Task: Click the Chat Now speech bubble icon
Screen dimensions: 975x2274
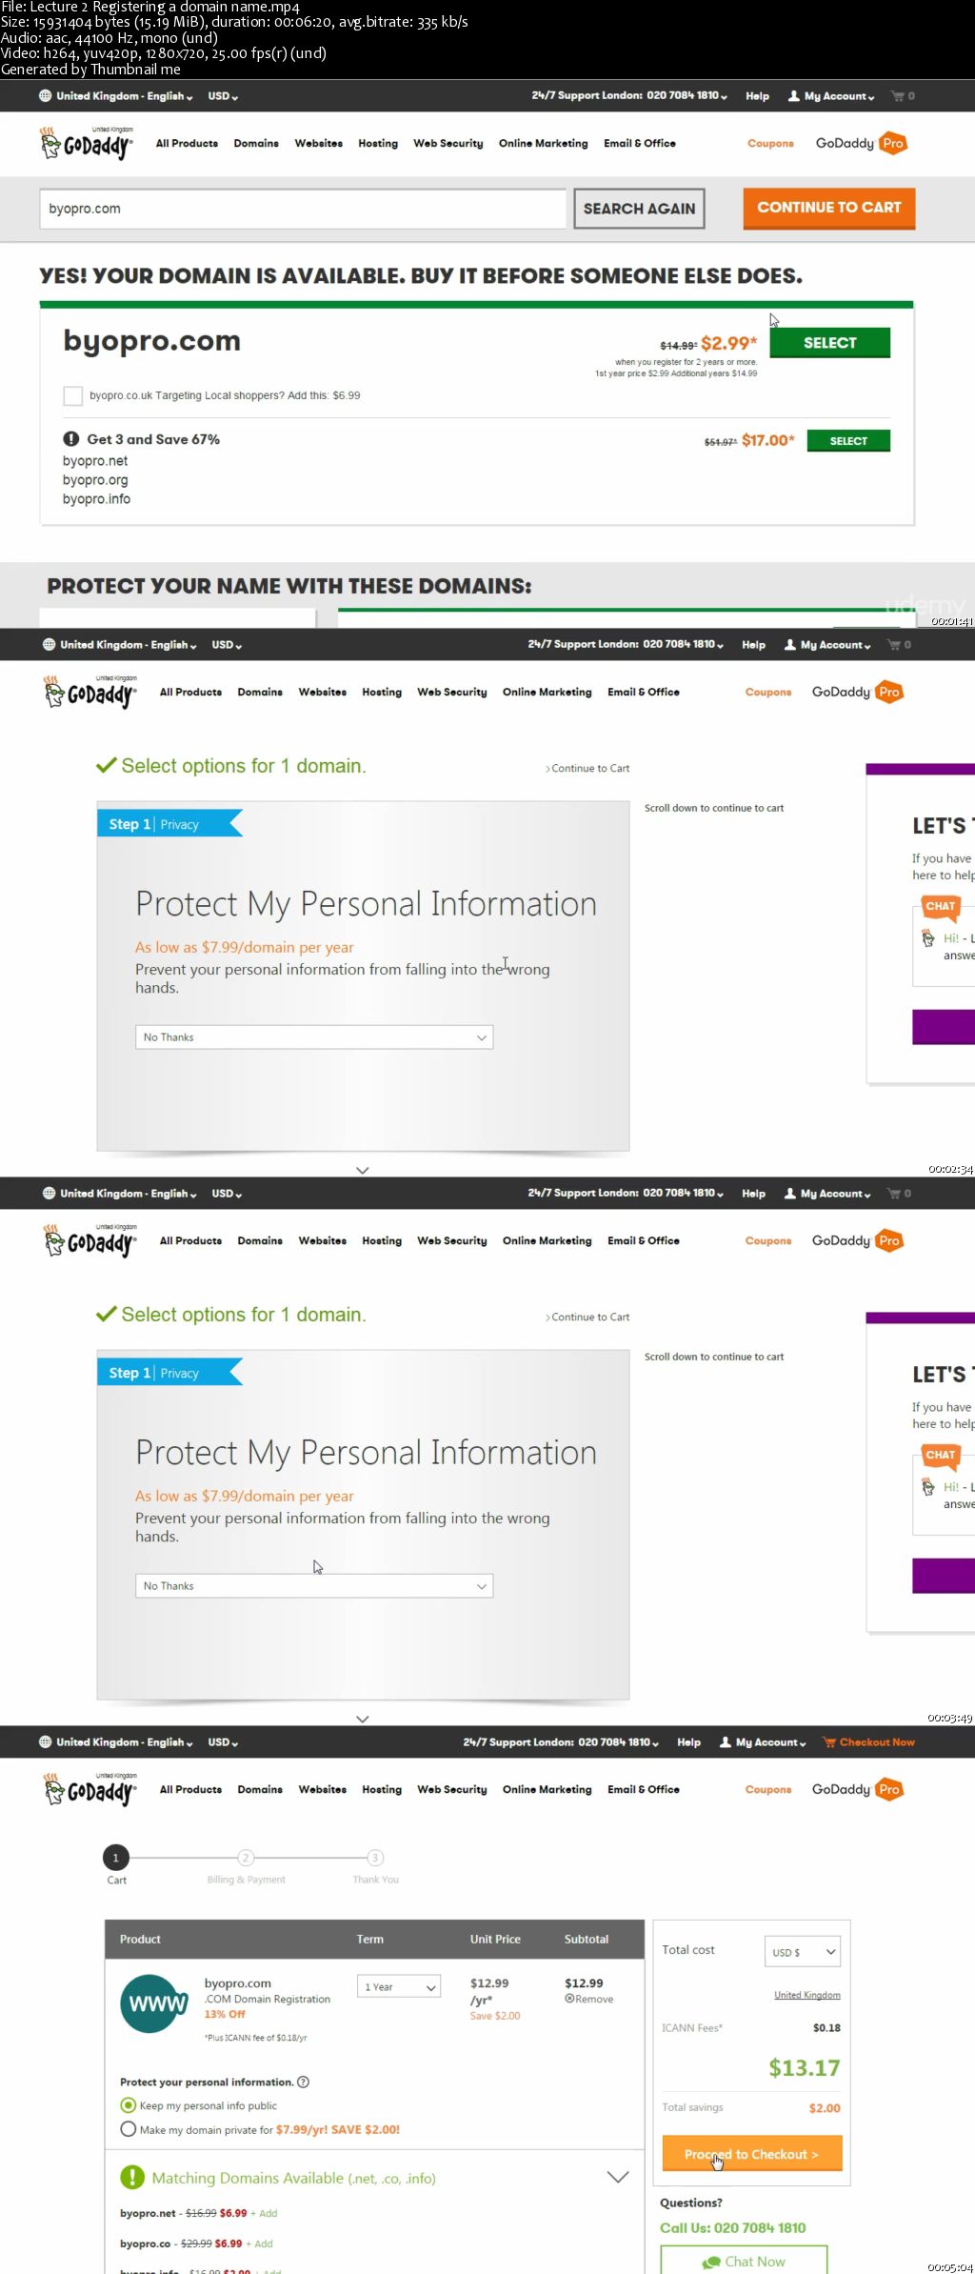Action: point(711,2262)
